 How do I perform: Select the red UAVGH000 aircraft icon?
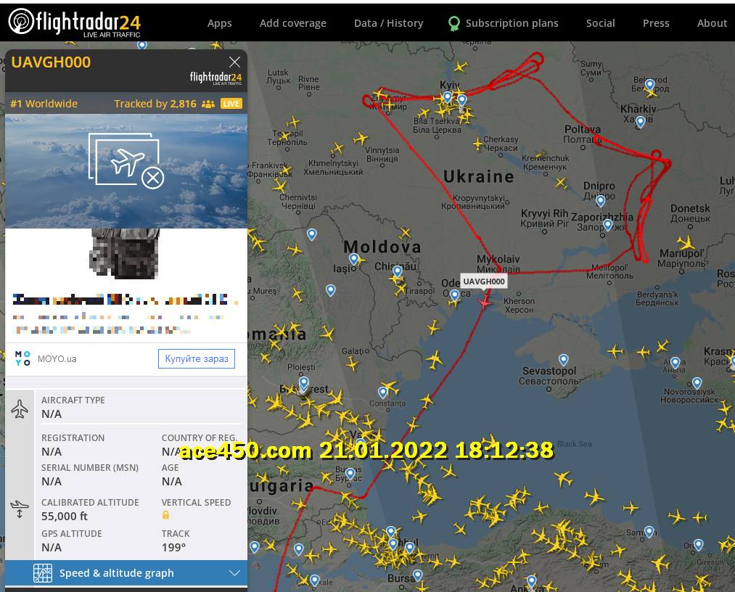(x=484, y=303)
